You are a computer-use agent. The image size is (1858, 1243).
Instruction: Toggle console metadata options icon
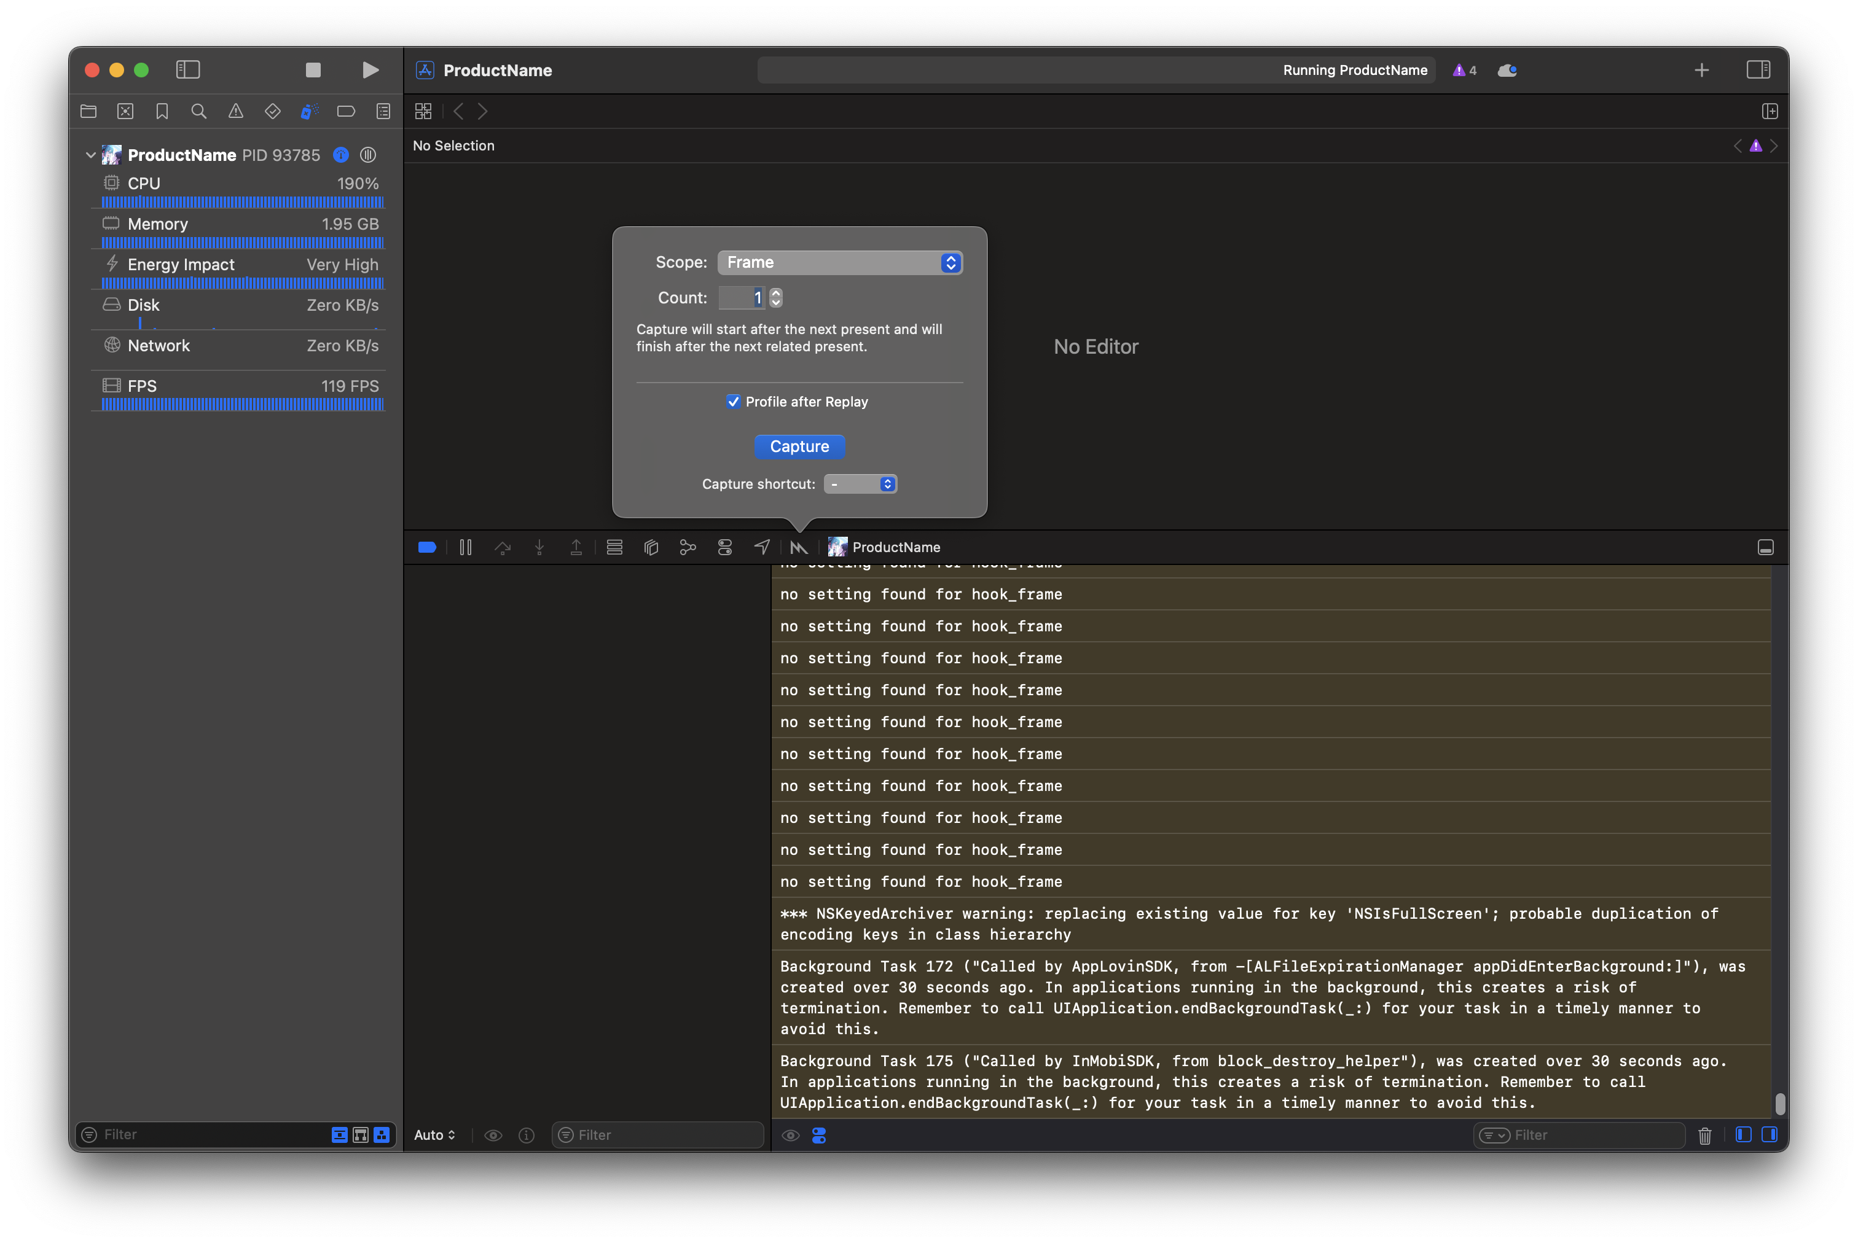point(819,1135)
